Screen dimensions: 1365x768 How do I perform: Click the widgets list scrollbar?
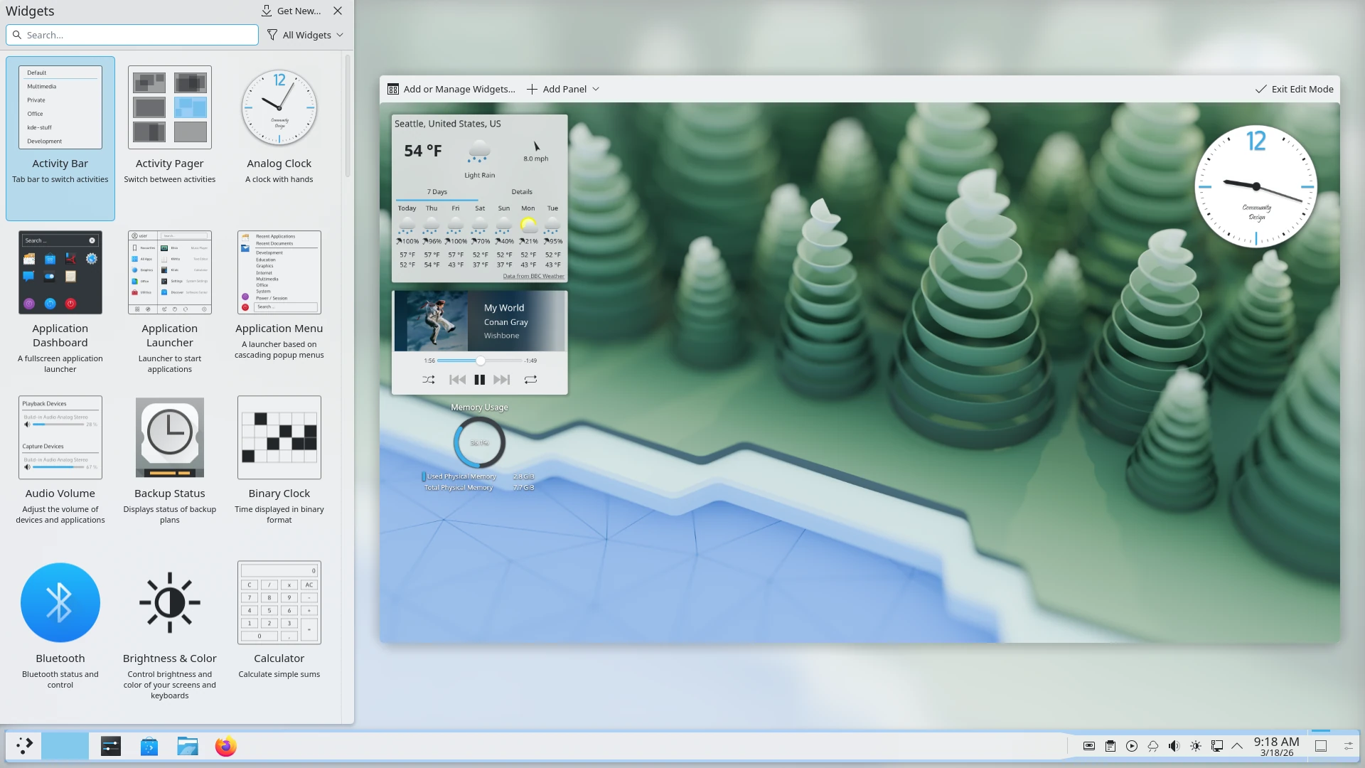348,116
